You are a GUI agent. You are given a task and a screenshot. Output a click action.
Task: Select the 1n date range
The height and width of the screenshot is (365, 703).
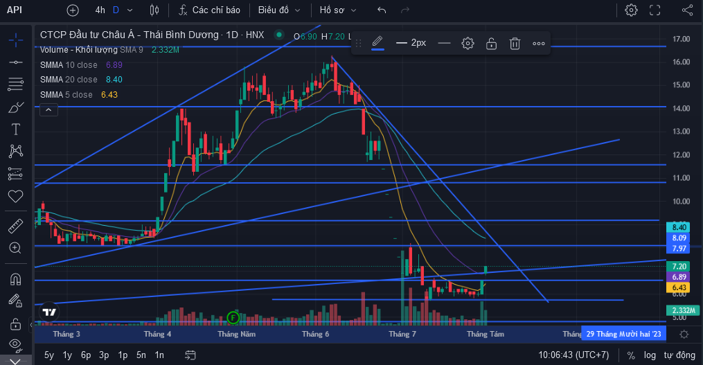point(159,355)
